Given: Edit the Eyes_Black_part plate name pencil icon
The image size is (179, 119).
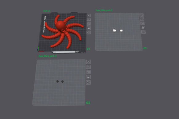Looking at the screenshot, I should pos(56,56).
